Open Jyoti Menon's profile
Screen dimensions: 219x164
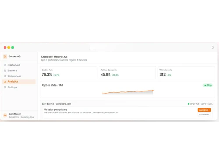[x=19, y=115]
